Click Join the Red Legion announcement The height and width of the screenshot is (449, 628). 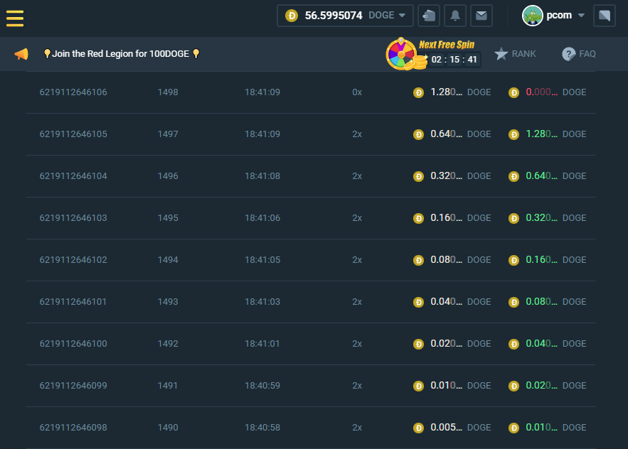121,54
